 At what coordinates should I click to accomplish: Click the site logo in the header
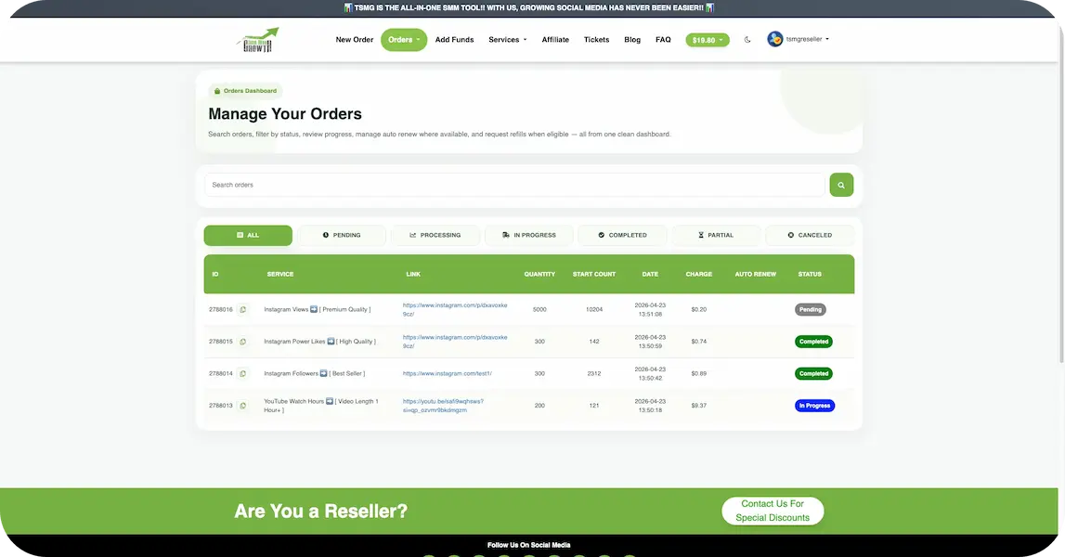[258, 40]
